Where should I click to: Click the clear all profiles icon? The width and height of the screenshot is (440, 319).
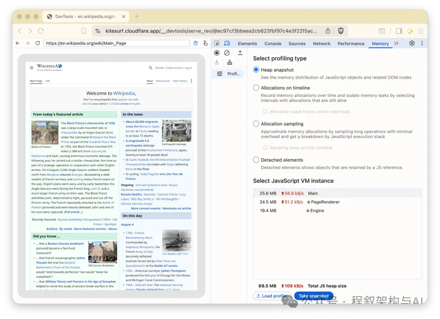tap(227, 53)
